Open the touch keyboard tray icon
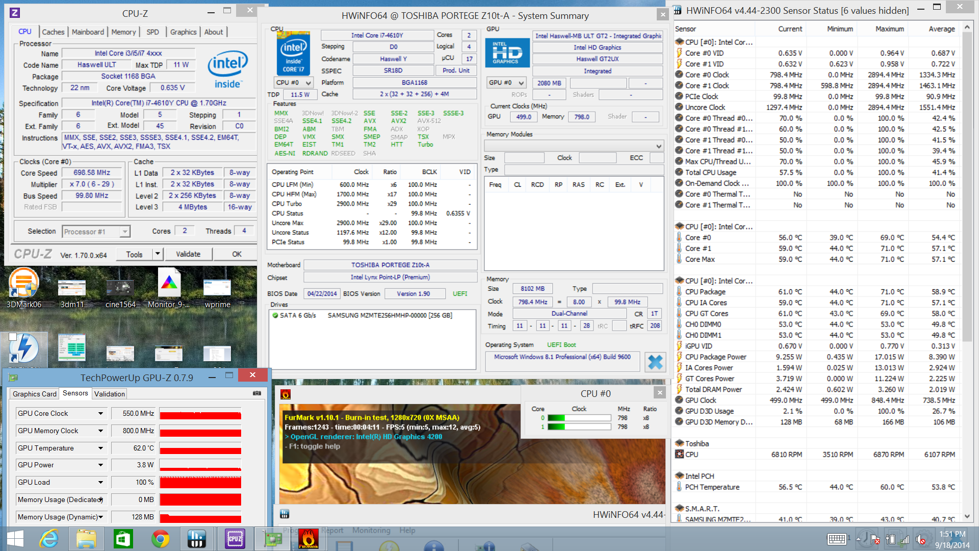979x551 pixels. 837,539
